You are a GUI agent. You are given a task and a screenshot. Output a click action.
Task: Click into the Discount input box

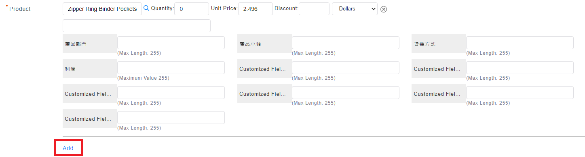(x=314, y=9)
